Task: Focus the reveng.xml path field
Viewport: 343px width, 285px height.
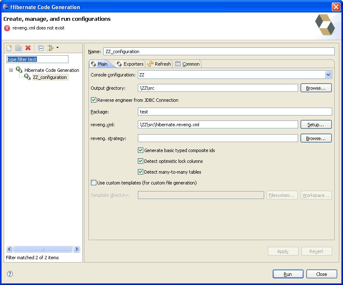Action: pos(218,125)
